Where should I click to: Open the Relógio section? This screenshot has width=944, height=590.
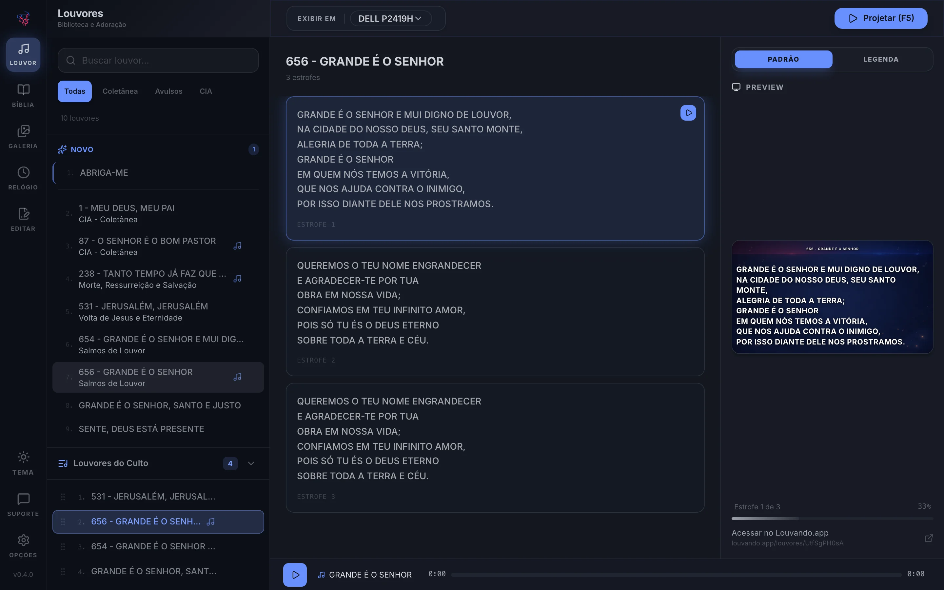23,179
